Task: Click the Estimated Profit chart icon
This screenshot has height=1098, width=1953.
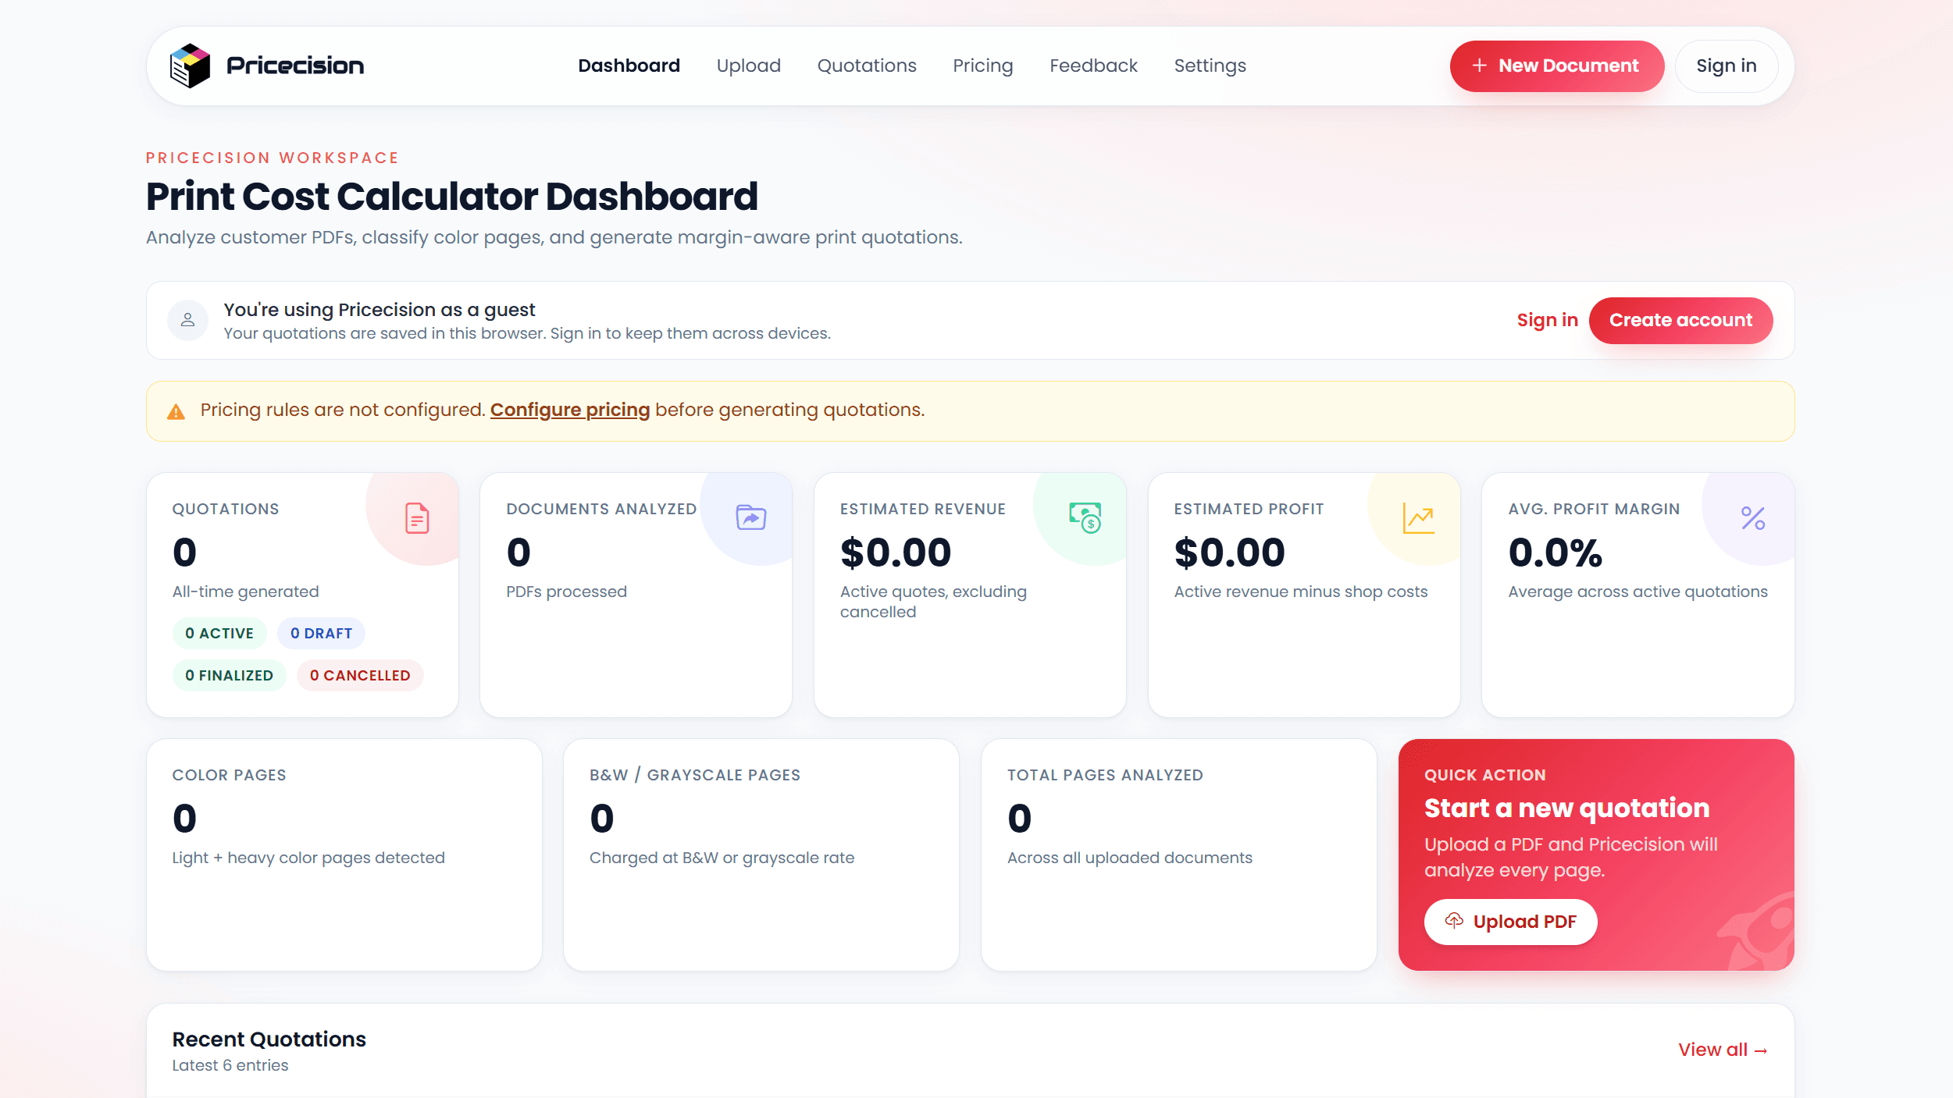Action: 1419,518
